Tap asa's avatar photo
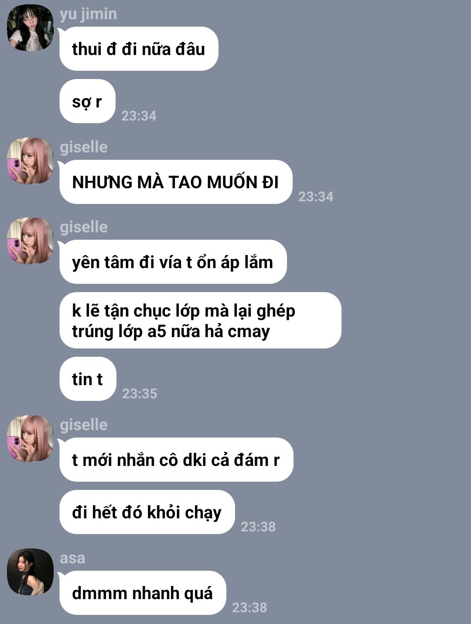Viewport: 471px width, 624px height. 30,572
